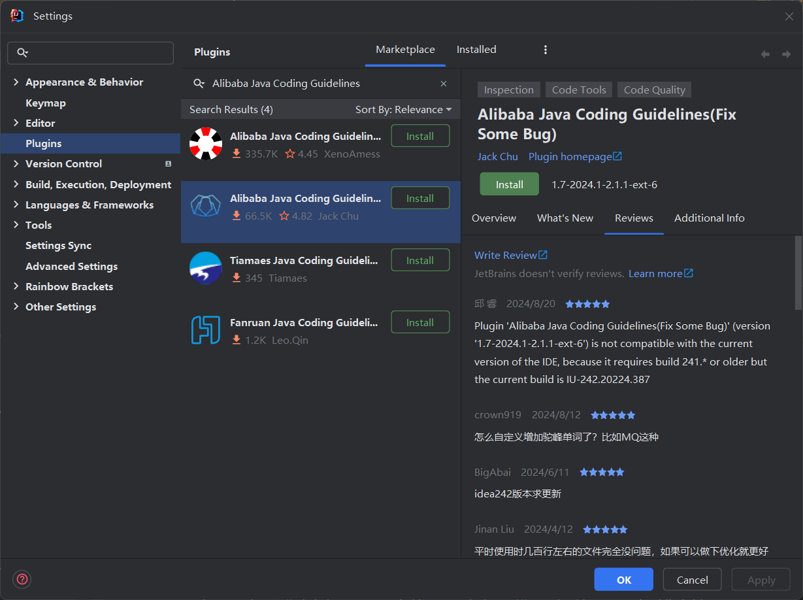This screenshot has height=600, width=803.
Task: Click the download icon beside 335.7K
Action: tap(237, 154)
